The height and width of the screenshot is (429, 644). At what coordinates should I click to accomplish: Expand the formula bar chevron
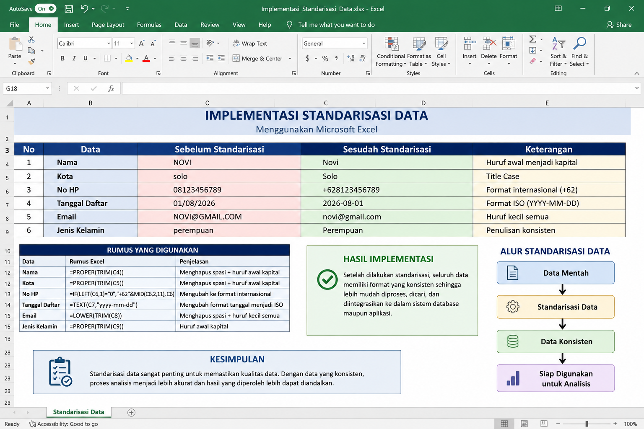tap(637, 88)
